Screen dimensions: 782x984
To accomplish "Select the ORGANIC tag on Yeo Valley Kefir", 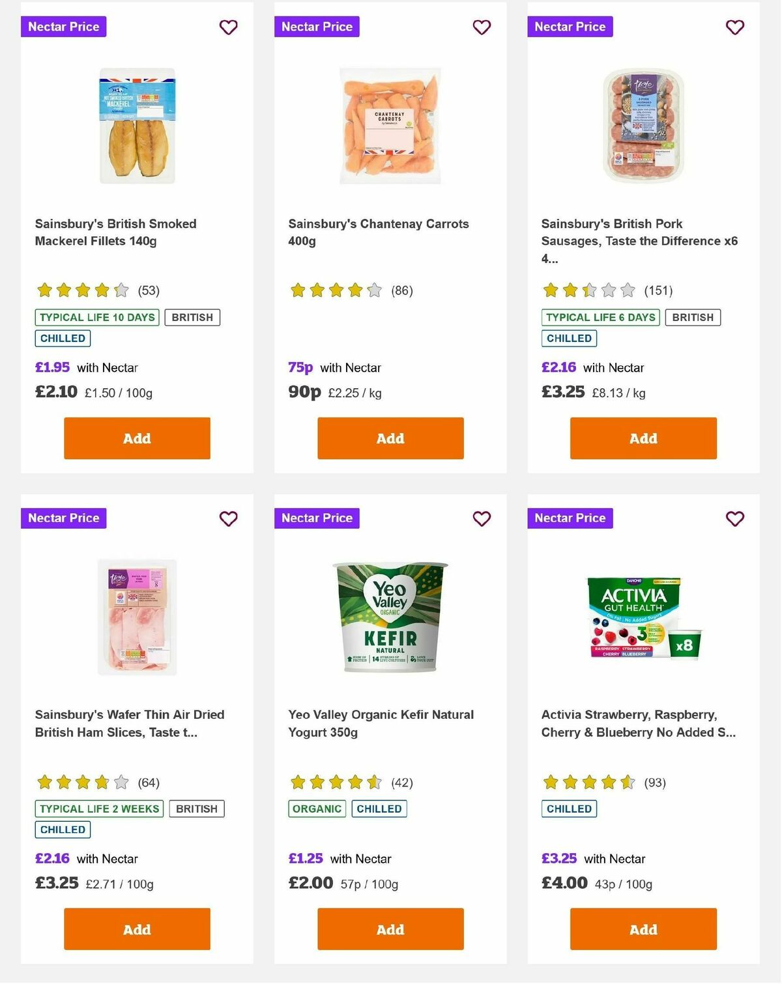I will click(317, 809).
